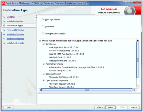Viewport: 143px width, 112px height.
Task: Collapse the Administrative Tools node
Action: tap(44, 64)
